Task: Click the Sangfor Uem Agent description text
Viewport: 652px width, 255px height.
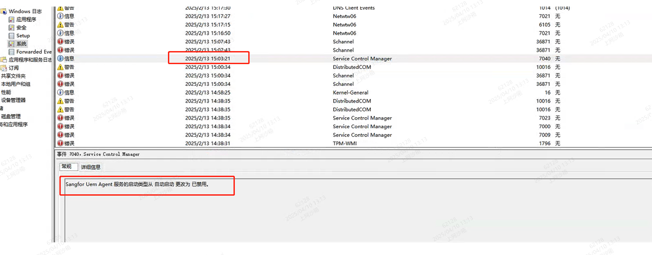Action: click(137, 184)
